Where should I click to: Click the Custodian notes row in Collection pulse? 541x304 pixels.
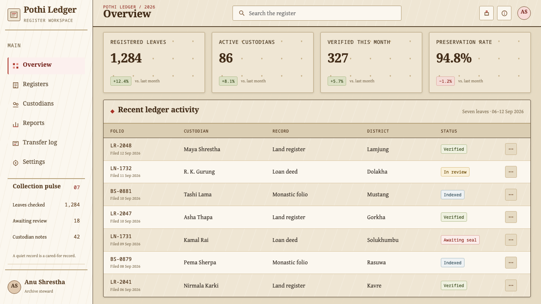pyautogui.click(x=46, y=237)
